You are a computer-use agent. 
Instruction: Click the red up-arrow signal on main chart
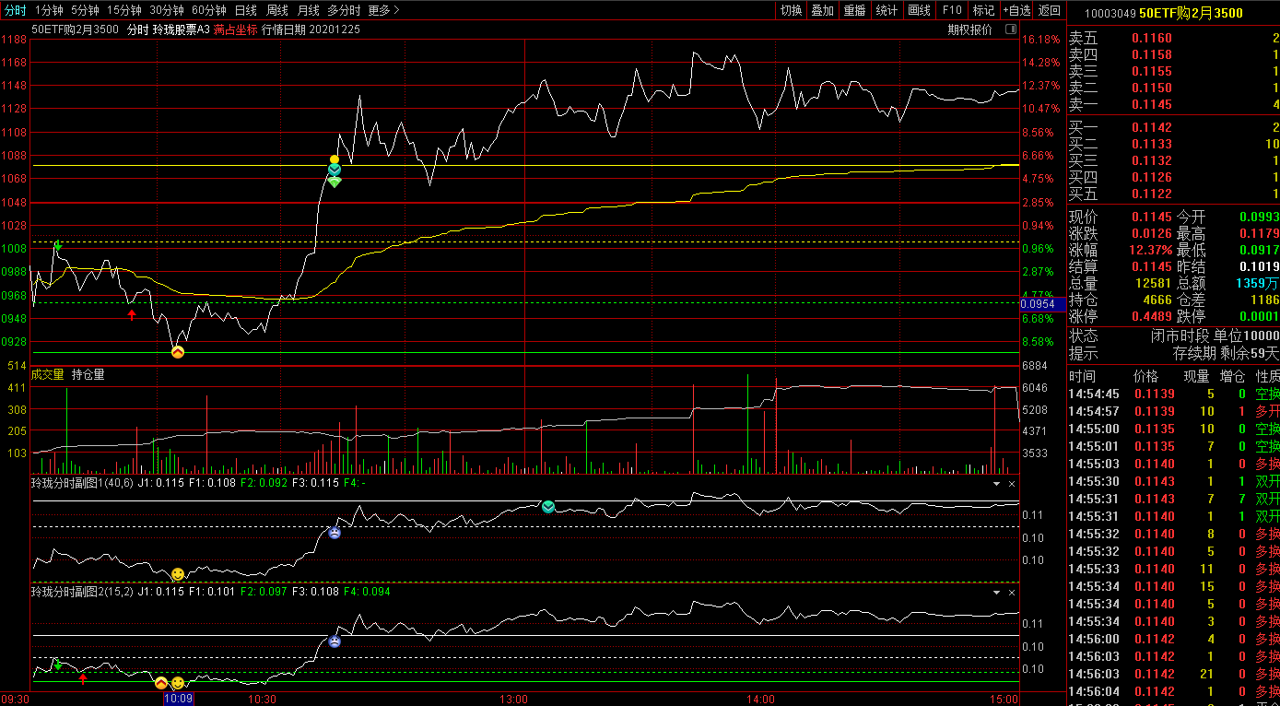click(x=132, y=314)
